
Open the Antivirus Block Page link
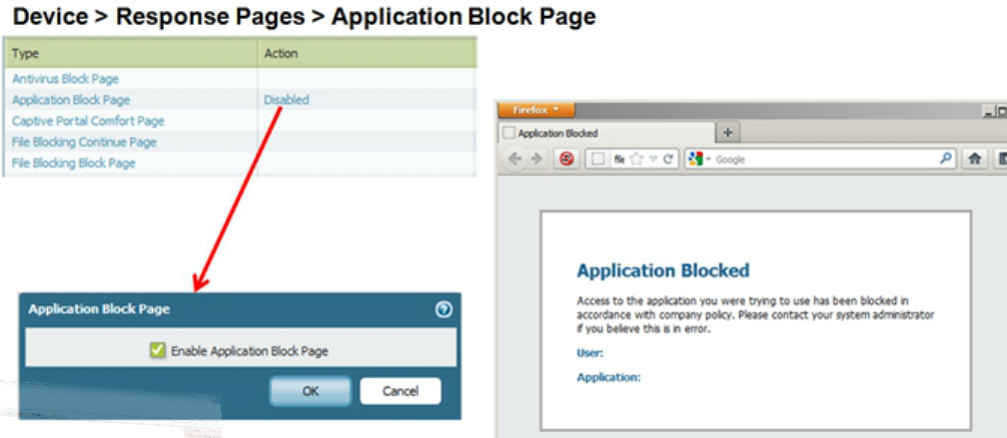[x=66, y=79]
